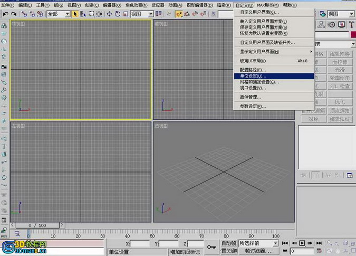Click the rectangular selection region icon
The height and width of the screenshot is (256, 356).
pyautogui.click(x=91, y=14)
